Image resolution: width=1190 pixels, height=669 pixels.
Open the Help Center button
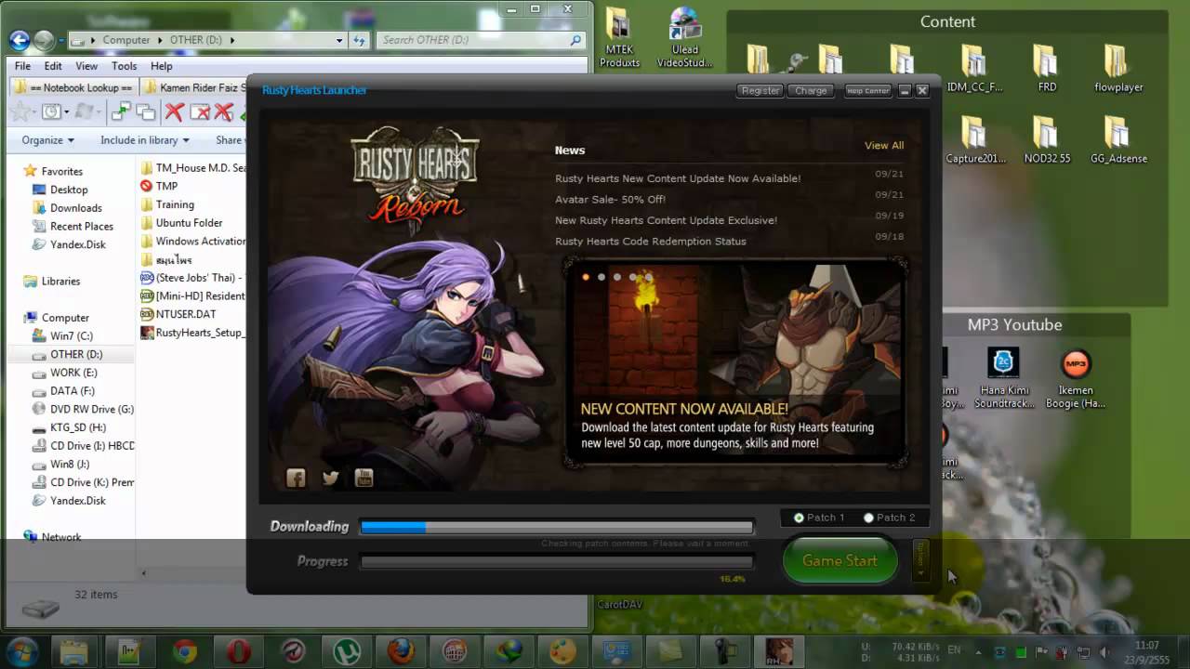tap(867, 91)
